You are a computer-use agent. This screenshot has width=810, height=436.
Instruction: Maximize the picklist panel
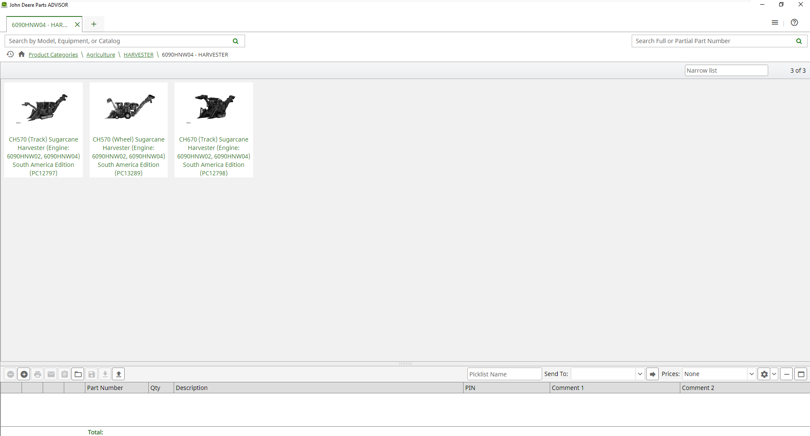tap(801, 374)
